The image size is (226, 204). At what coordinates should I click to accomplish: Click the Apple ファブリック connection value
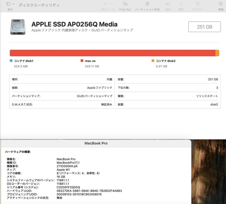pos(100,88)
